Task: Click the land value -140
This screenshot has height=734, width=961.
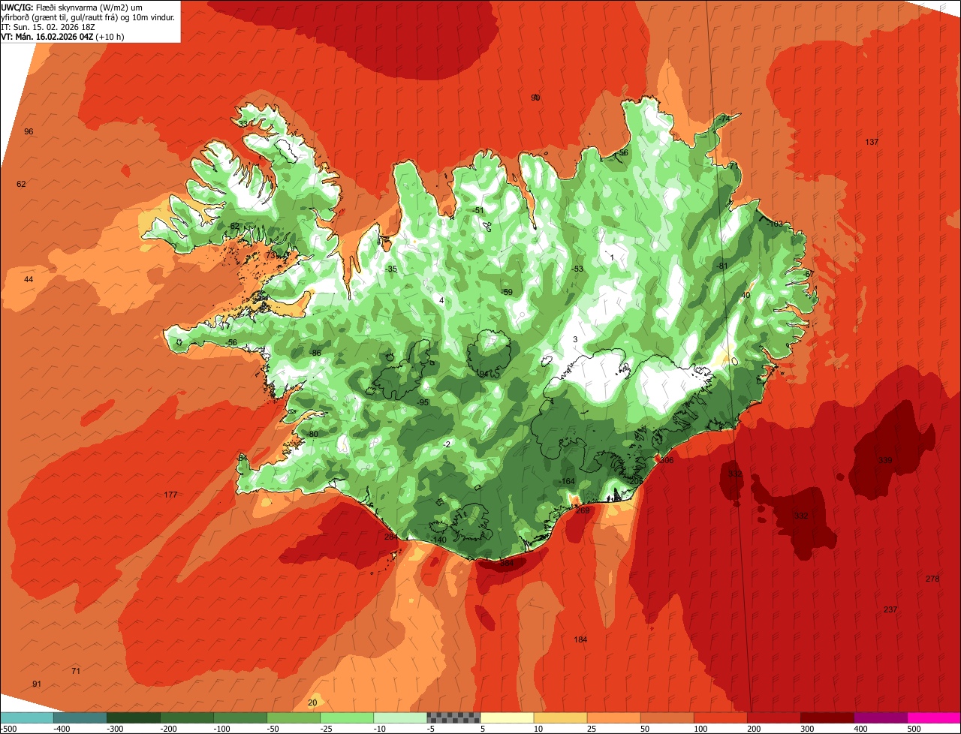Action: pos(439,540)
